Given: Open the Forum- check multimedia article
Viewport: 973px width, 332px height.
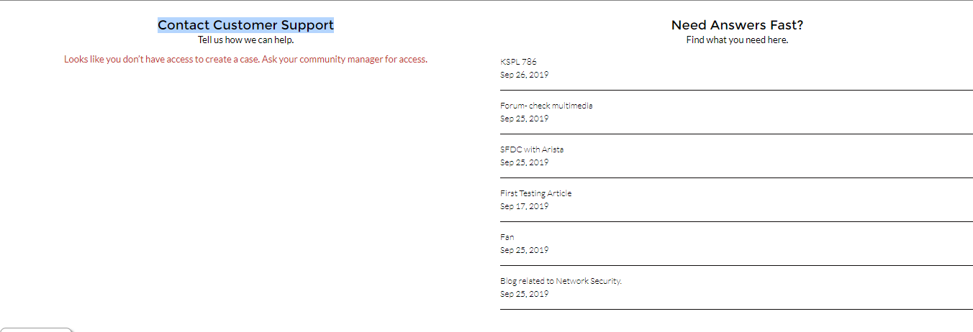Looking at the screenshot, I should (546, 106).
